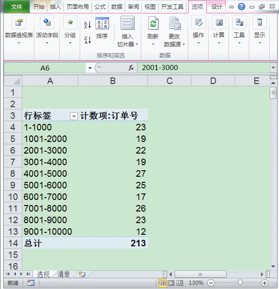Expand the 数据透视表 dropdown

tap(19, 43)
